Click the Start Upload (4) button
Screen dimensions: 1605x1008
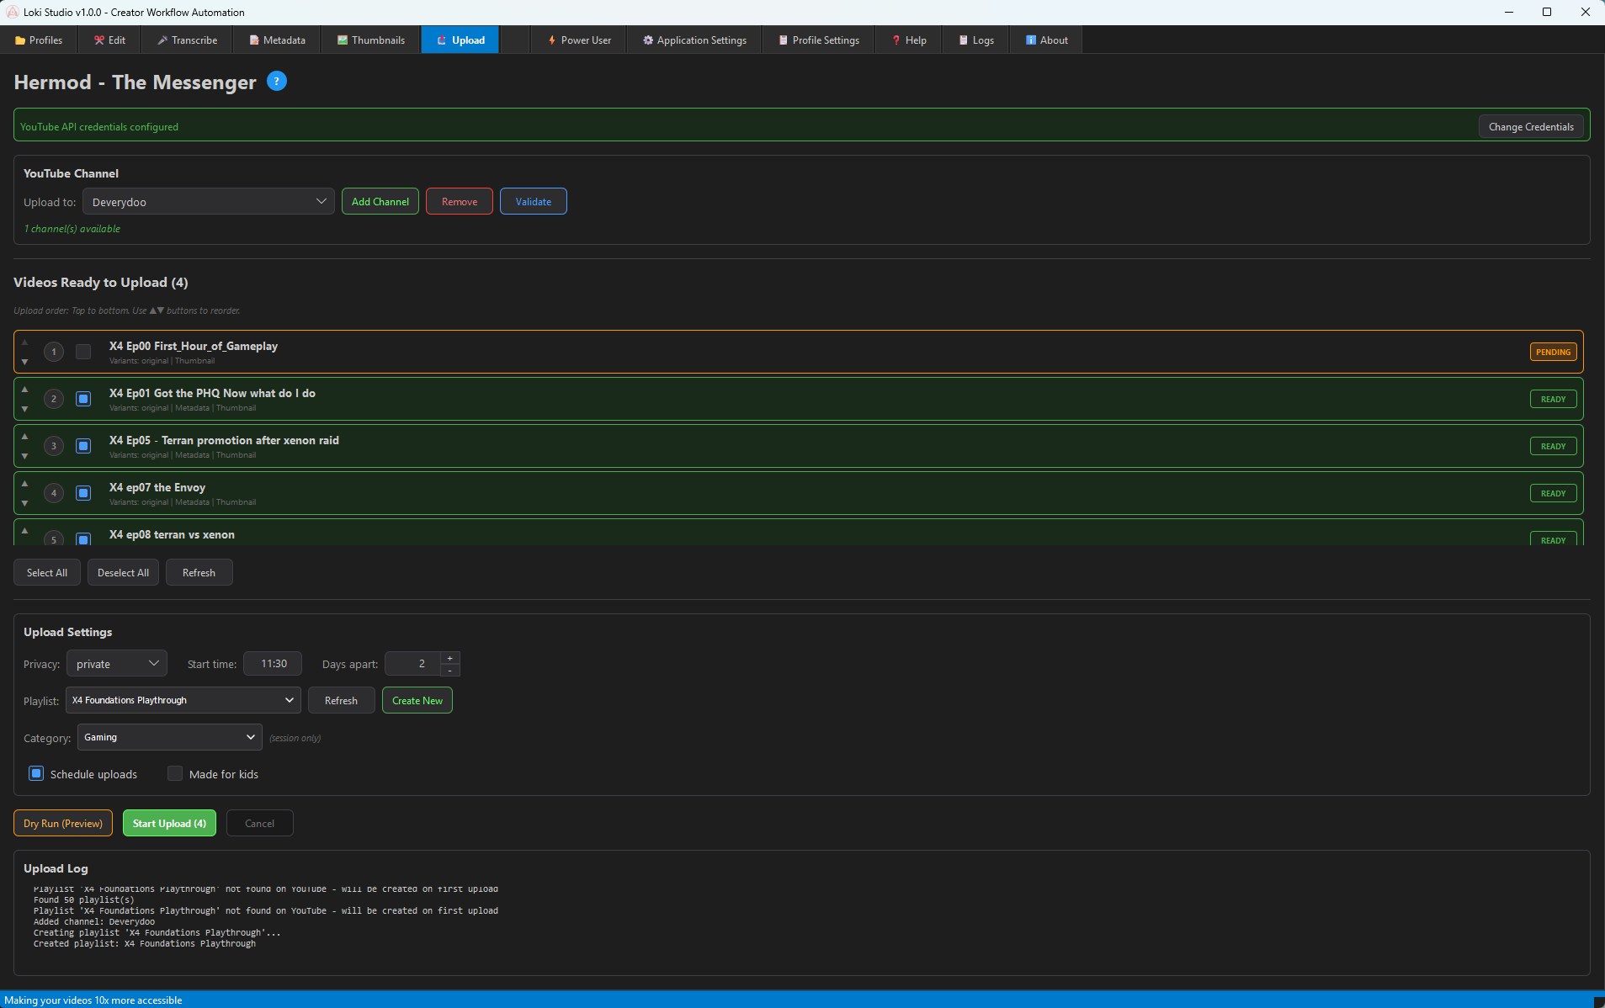tap(169, 823)
